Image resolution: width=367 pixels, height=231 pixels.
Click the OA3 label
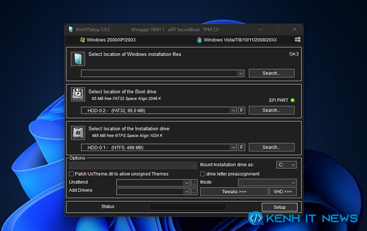click(294, 54)
